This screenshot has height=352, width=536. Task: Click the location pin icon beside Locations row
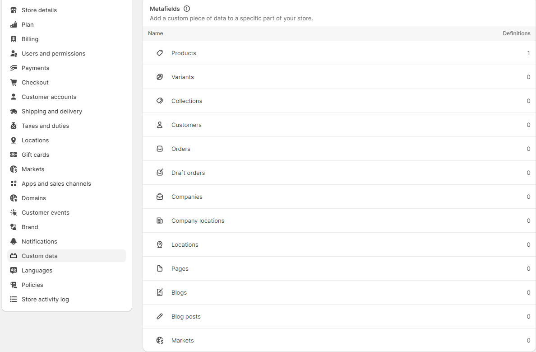160,244
